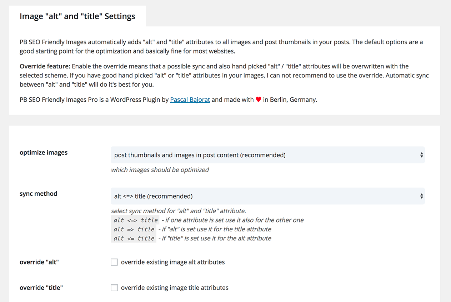Click the 'override existing image title attributes' label
Image resolution: width=451 pixels, height=302 pixels.
175,288
